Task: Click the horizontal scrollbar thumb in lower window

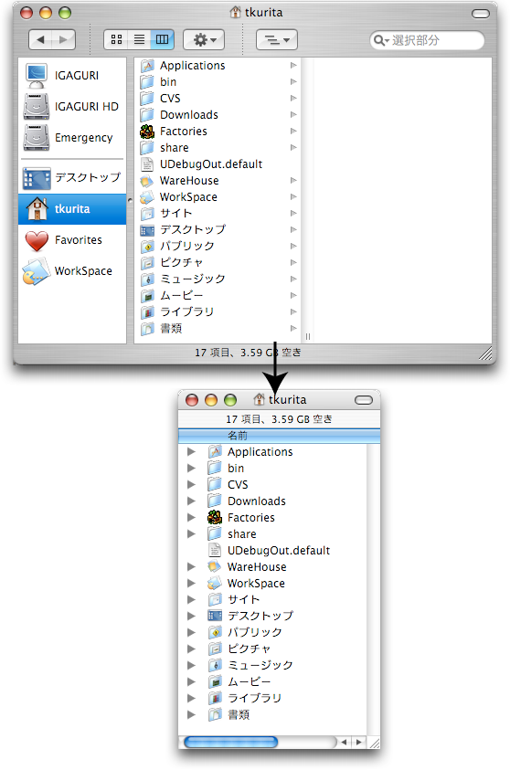Action: [231, 742]
